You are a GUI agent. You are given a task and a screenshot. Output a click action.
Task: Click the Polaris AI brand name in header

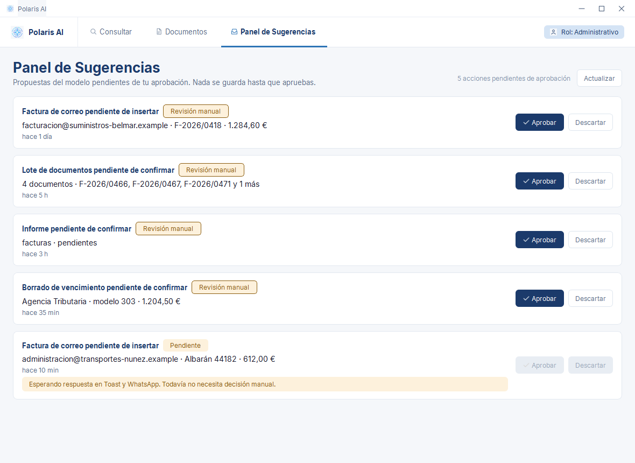[46, 32]
